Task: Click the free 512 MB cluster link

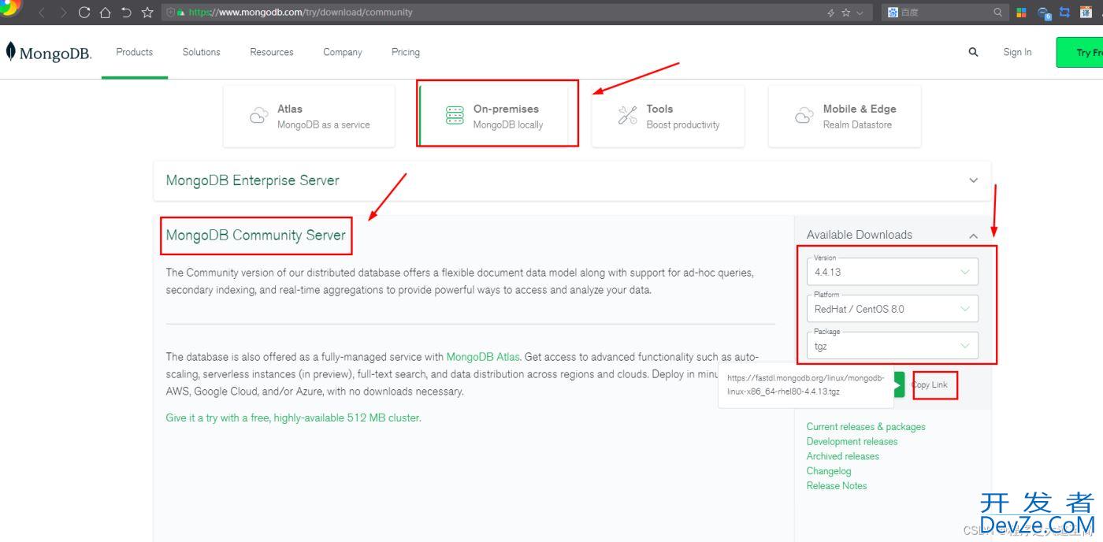Action: pyautogui.click(x=293, y=418)
